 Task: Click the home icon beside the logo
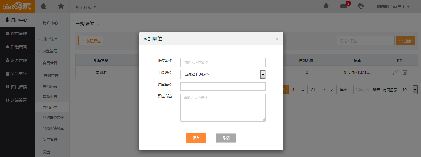pos(43,6)
